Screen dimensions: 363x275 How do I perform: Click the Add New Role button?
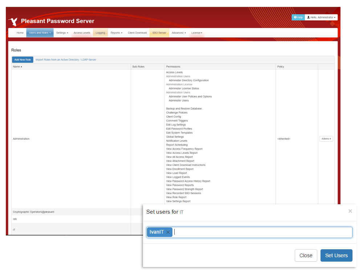[x=23, y=59]
